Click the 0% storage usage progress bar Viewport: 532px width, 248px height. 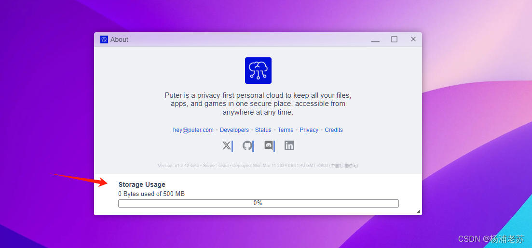(258, 203)
